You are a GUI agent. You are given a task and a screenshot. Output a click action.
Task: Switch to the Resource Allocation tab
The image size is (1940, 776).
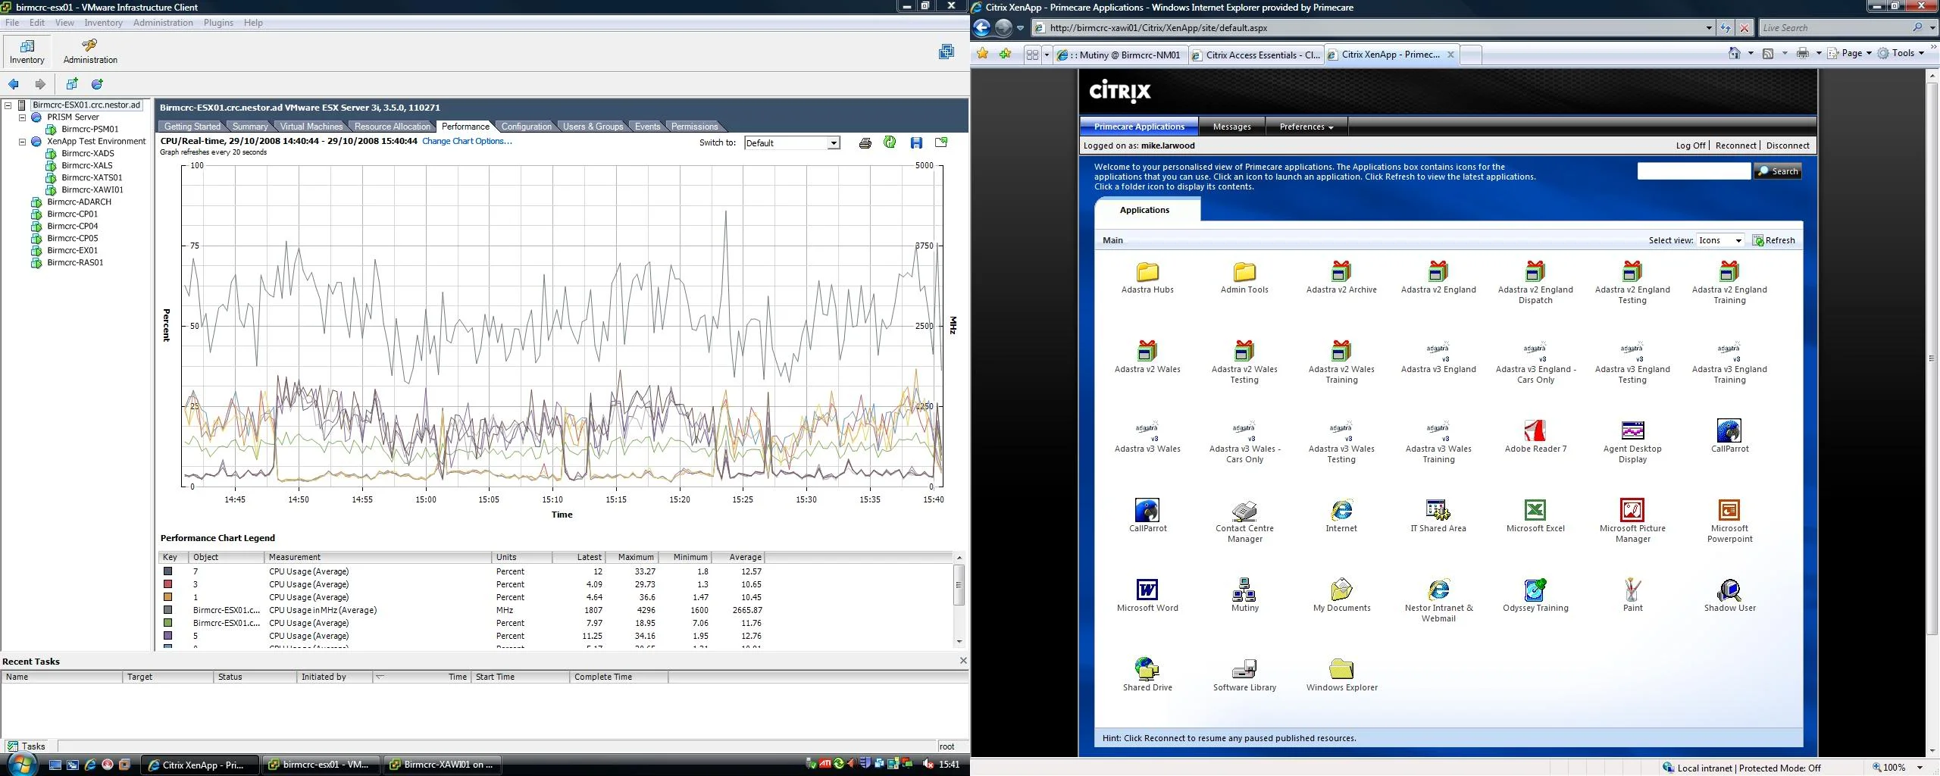coord(392,127)
